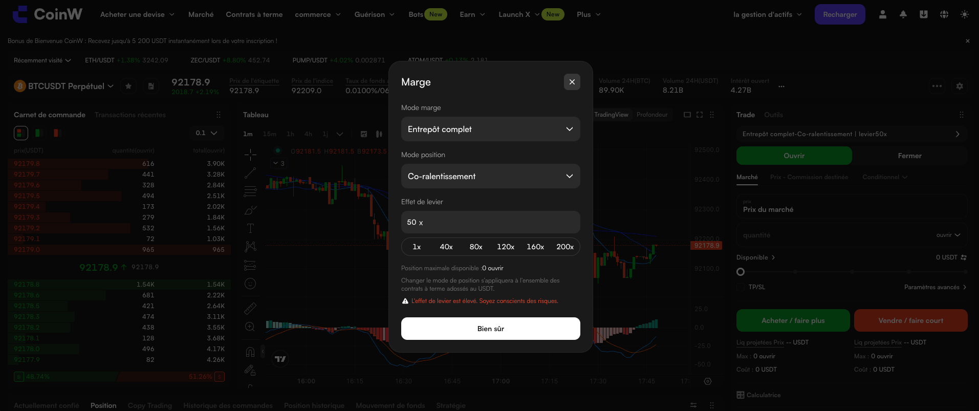Click the chart layout rectangle icon
979x411 pixels.
click(x=687, y=115)
